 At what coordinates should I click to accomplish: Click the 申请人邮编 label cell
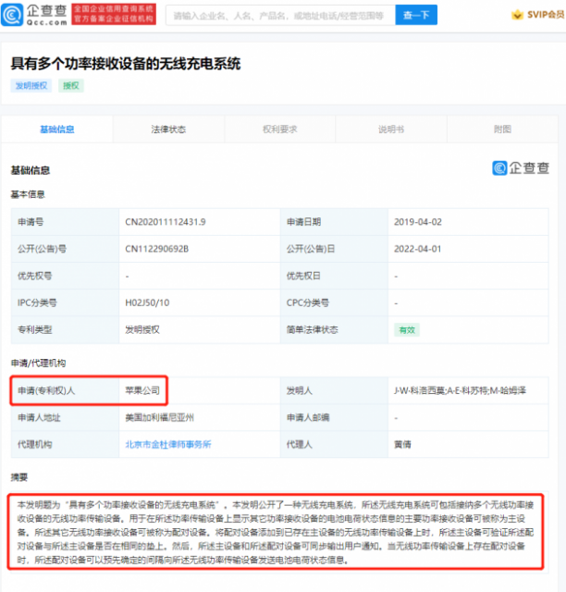tap(334, 417)
